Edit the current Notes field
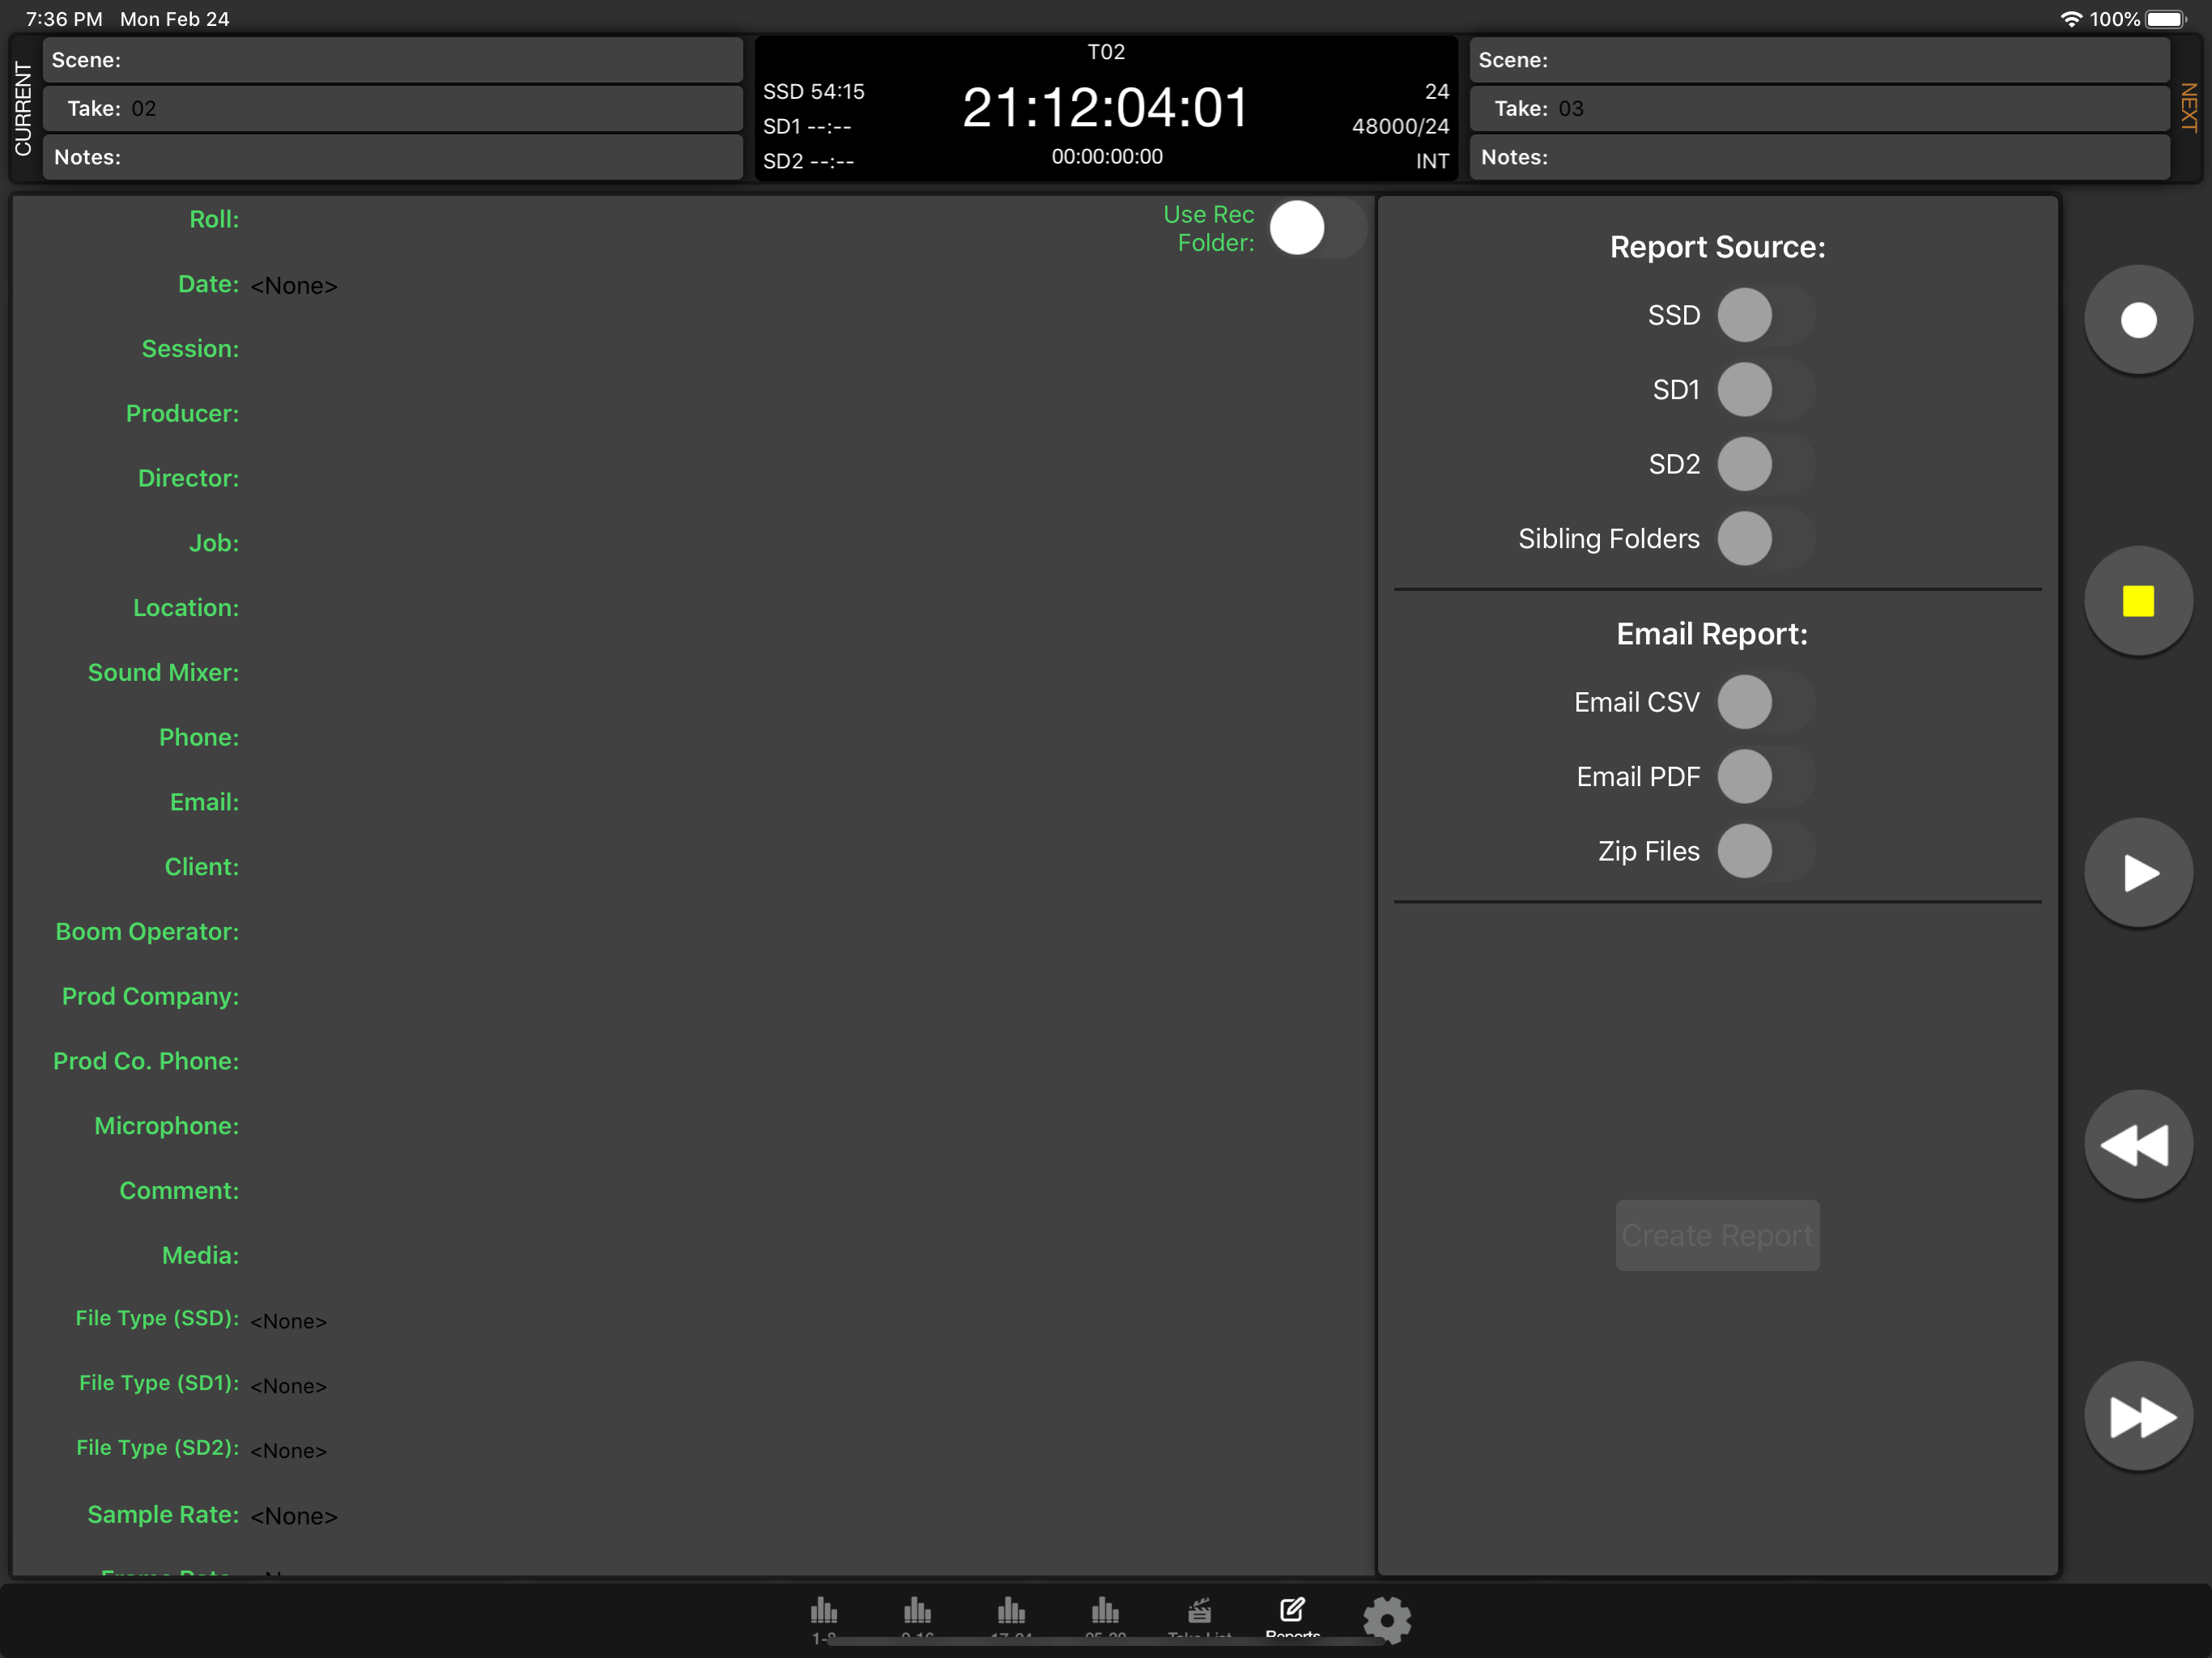2212x1658 pixels. click(x=393, y=157)
